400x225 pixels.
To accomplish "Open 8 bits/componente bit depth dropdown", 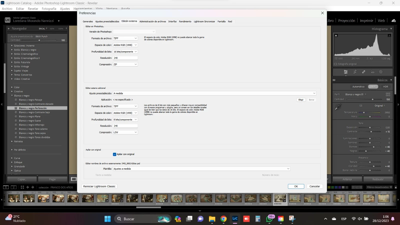I will [125, 119].
